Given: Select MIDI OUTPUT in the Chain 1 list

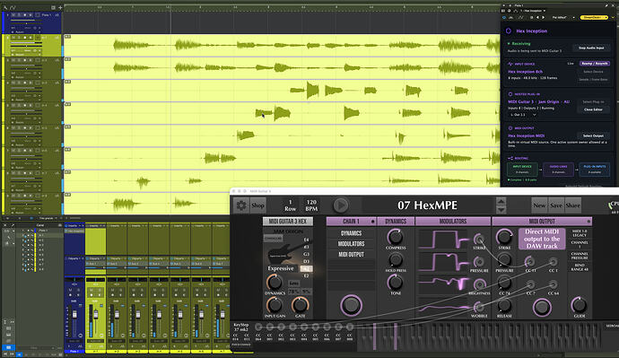Looking at the screenshot, I should click(351, 255).
